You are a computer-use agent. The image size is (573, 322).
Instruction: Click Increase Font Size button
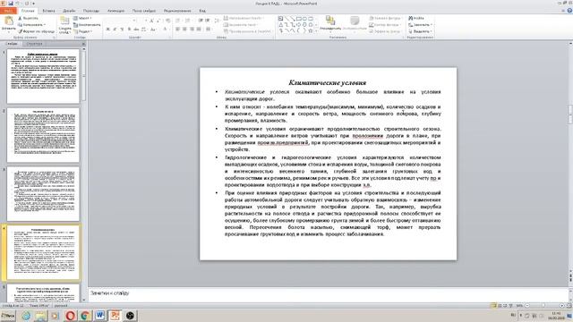click(151, 21)
